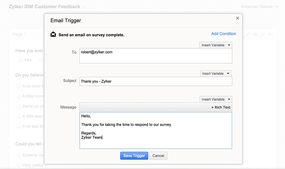Click the "To" field label
Viewport: 285px width, 169px height.
pos(74,52)
